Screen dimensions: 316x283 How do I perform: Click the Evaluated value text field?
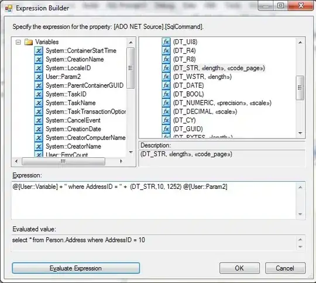pyautogui.click(x=154, y=243)
